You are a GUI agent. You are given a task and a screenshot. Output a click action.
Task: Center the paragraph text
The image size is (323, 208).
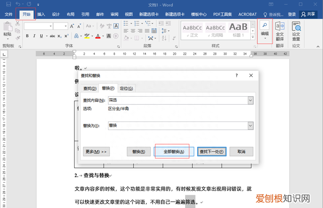coord(133,31)
